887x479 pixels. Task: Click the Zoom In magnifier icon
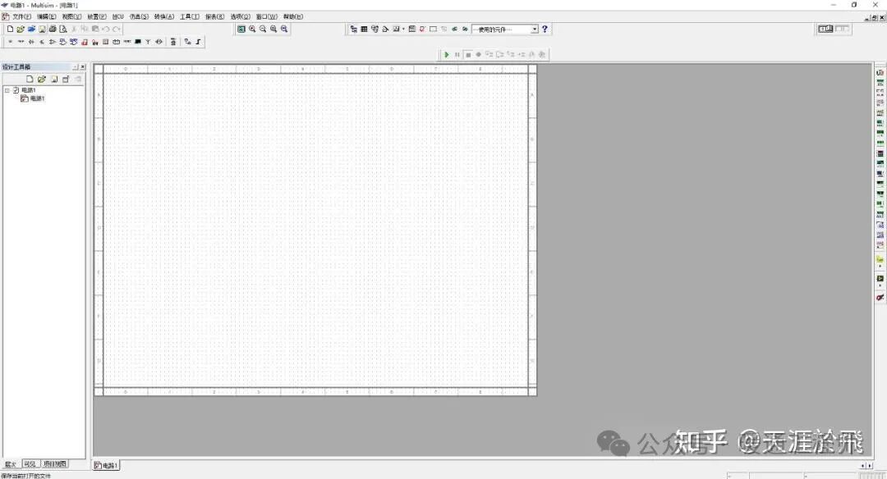(252, 29)
